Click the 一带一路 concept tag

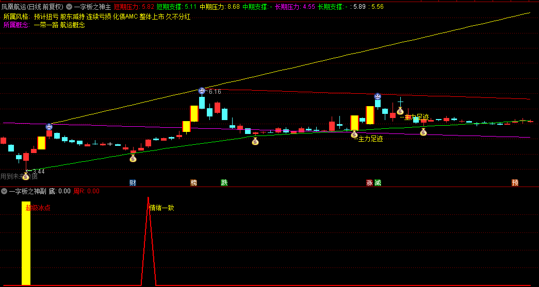coord(46,25)
